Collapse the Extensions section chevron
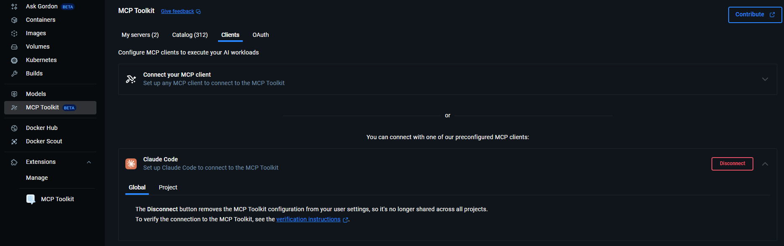 89,162
